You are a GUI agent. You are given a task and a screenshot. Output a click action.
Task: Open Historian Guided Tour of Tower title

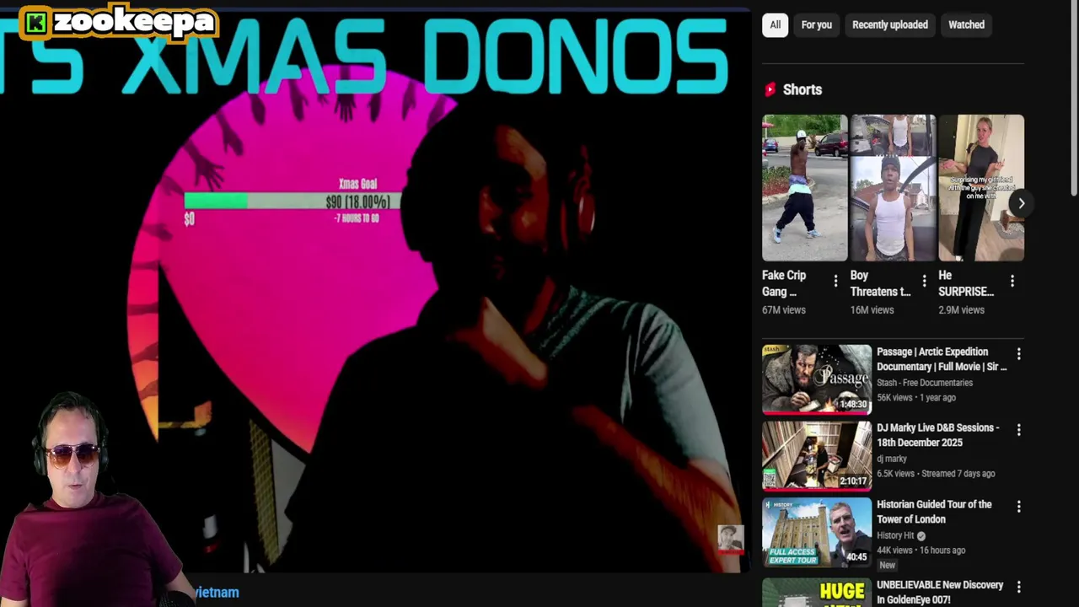[x=934, y=512]
